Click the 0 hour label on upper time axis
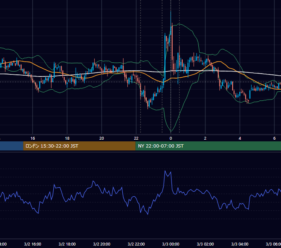The height and width of the screenshot is (248, 281). pos(171,138)
